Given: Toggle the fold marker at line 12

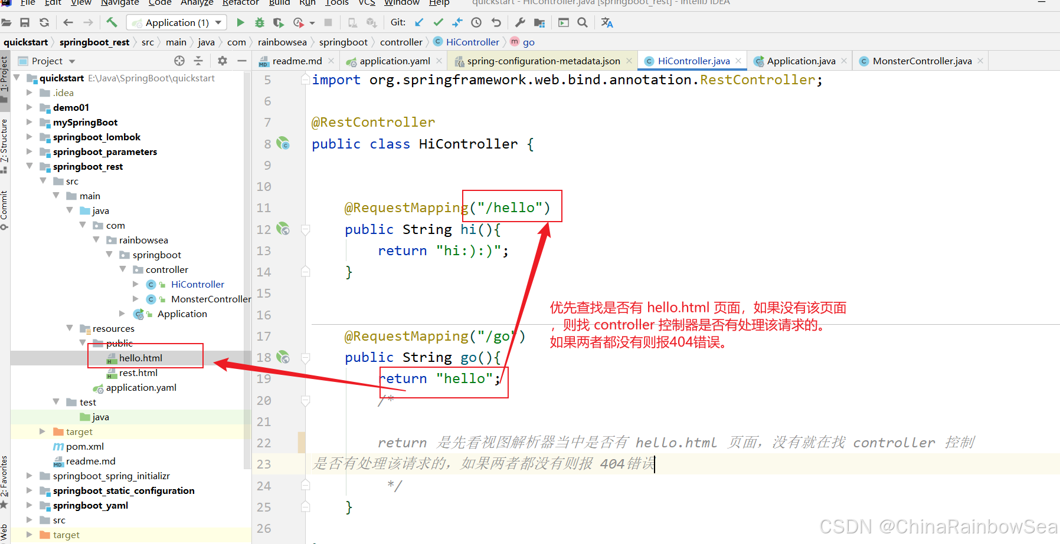Looking at the screenshot, I should [x=306, y=229].
